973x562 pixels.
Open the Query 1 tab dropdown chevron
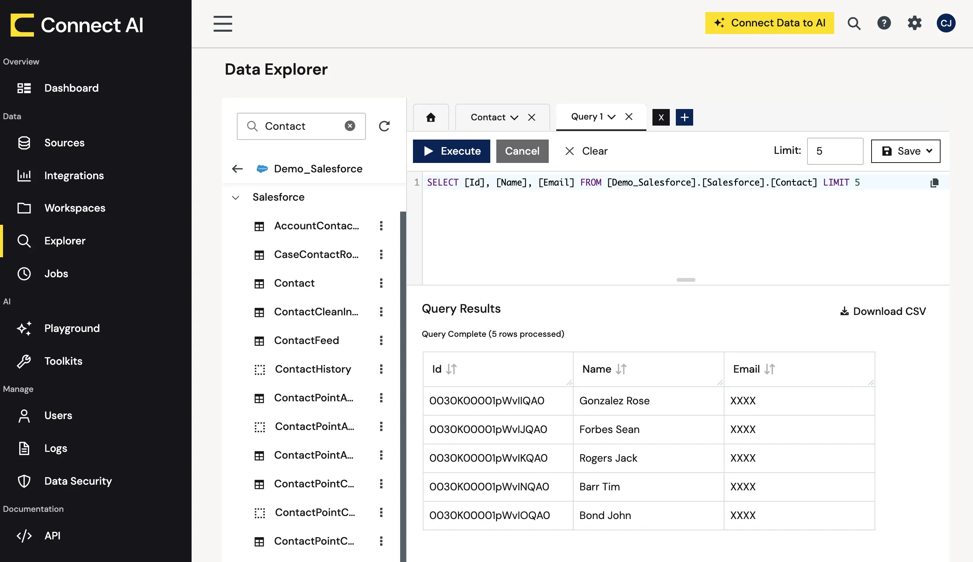(x=611, y=117)
